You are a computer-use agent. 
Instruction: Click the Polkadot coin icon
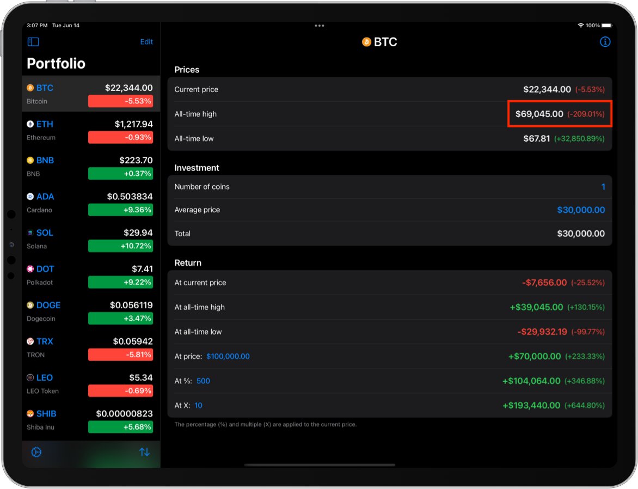point(30,269)
